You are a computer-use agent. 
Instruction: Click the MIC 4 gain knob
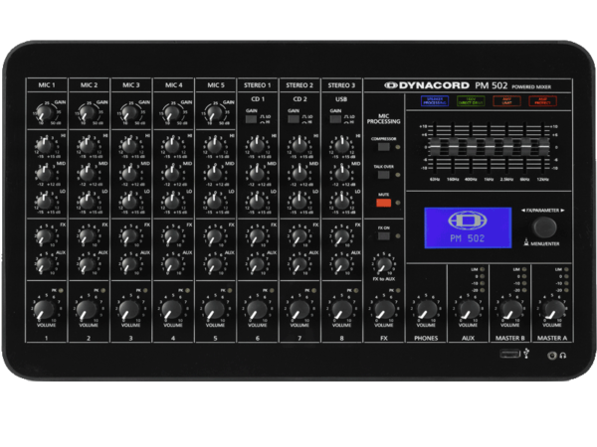[172, 113]
